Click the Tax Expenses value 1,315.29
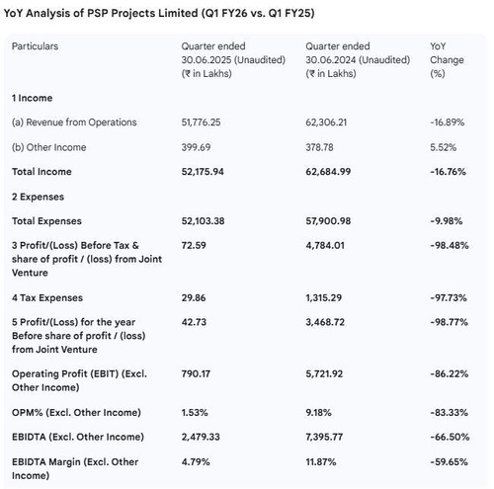This screenshot has height=489, width=494. click(323, 297)
